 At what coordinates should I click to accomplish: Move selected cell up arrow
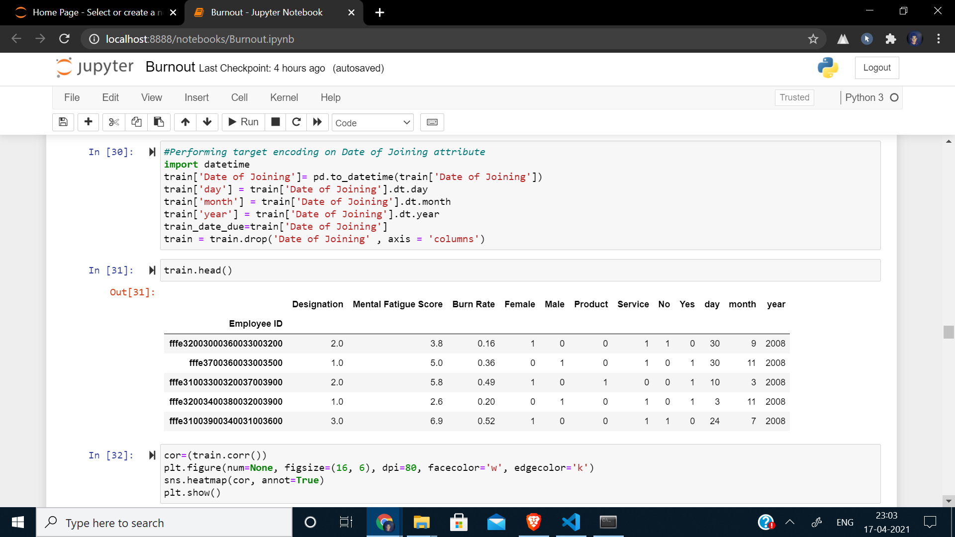(185, 122)
